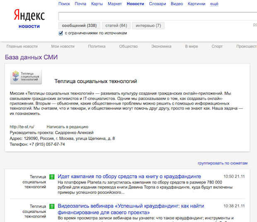The width and height of the screenshot is (257, 222).
Task: Select the Экономика news section
Action: click(161, 46)
